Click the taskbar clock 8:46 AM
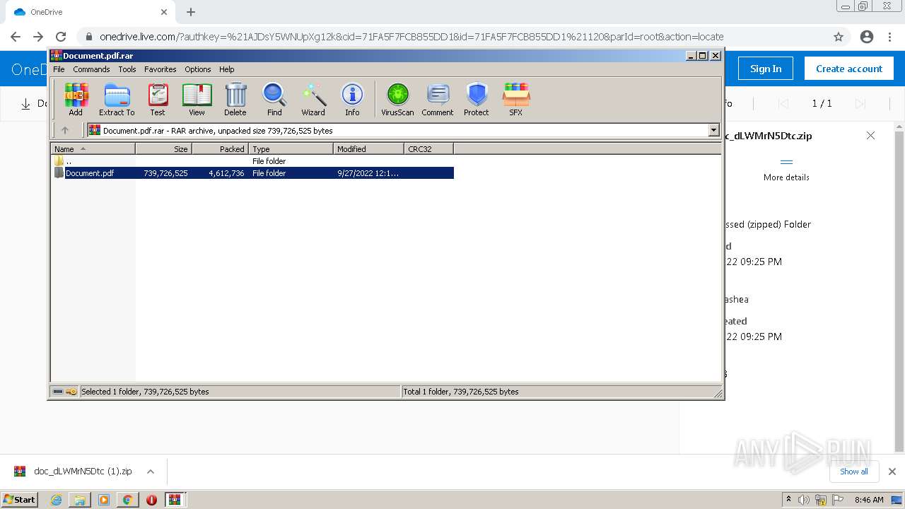Screen dimensions: 905x509 (869, 500)
